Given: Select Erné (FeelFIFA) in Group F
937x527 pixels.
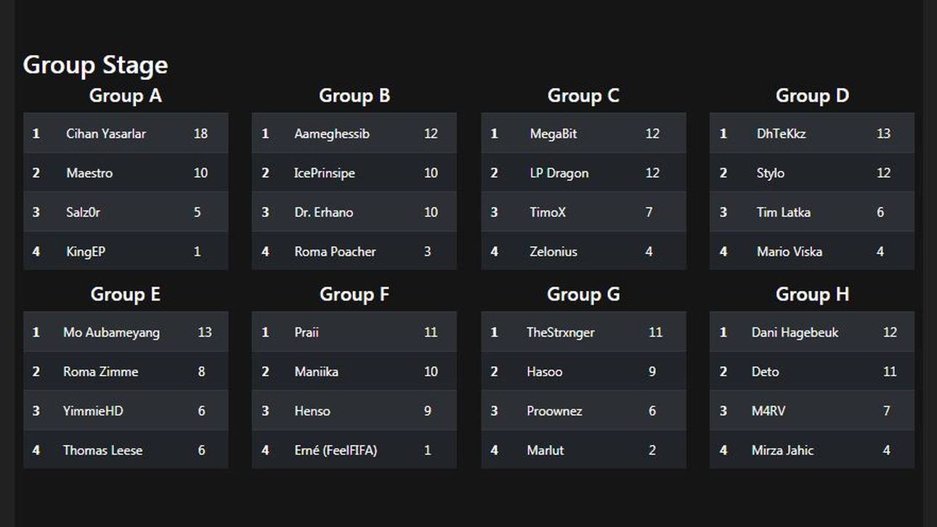Looking at the screenshot, I should (336, 450).
